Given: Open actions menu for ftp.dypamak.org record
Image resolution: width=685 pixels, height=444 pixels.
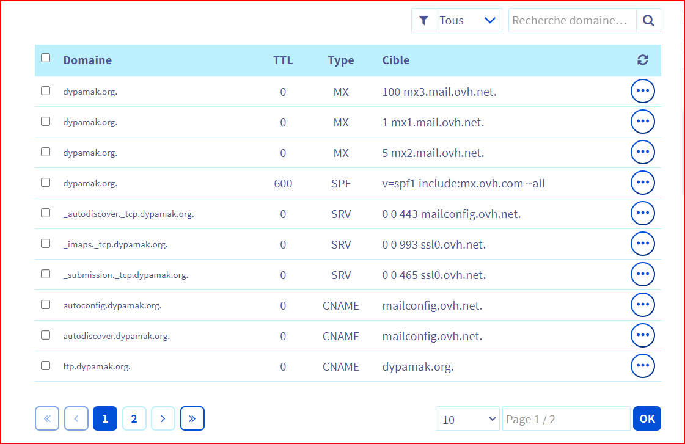Looking at the screenshot, I should click(x=642, y=366).
